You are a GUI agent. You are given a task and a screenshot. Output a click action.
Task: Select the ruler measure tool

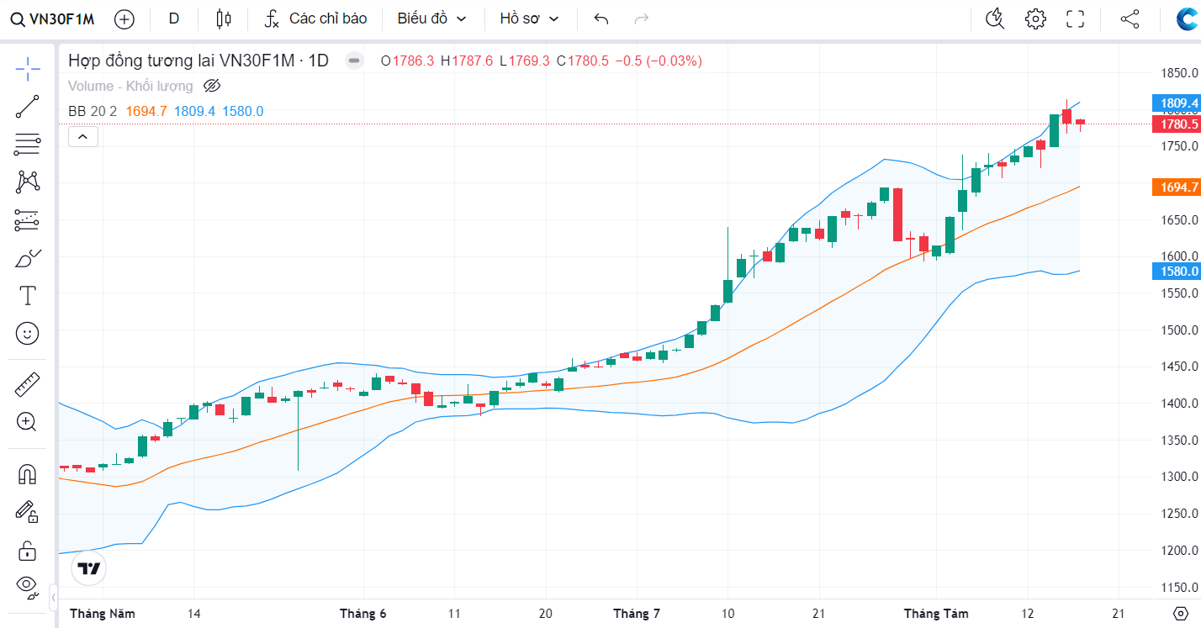pos(28,384)
